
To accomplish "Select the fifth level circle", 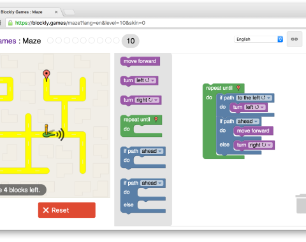I will tap(84, 41).
